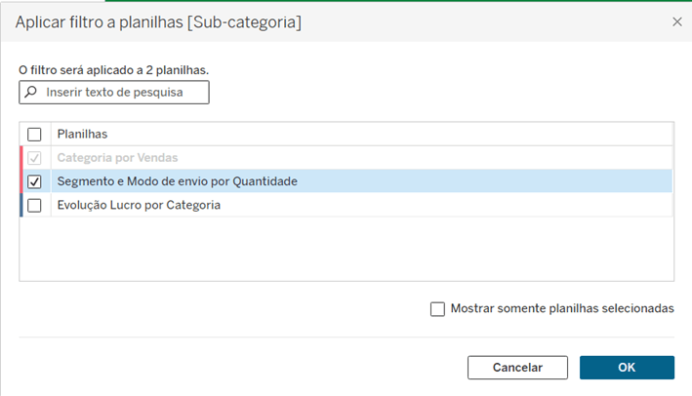Screen dimensions: 692x396
Task: Click the Cancelar button
Action: point(517,368)
